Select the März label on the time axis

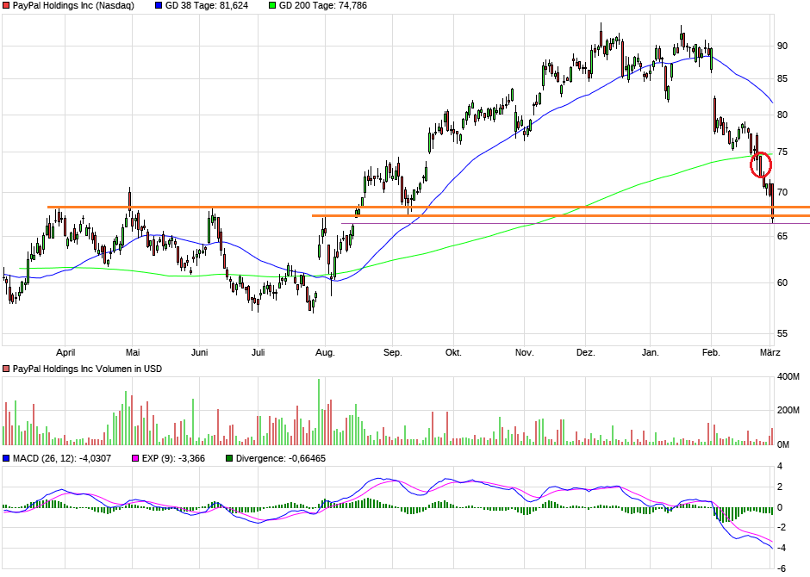coord(769,351)
